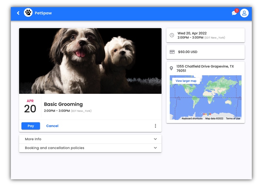Click the time under Basic Grooming title
Viewport: 263px width, 188px height.
pyautogui.click(x=68, y=111)
